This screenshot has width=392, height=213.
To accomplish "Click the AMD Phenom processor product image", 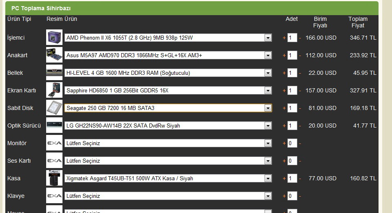I will point(54,38).
